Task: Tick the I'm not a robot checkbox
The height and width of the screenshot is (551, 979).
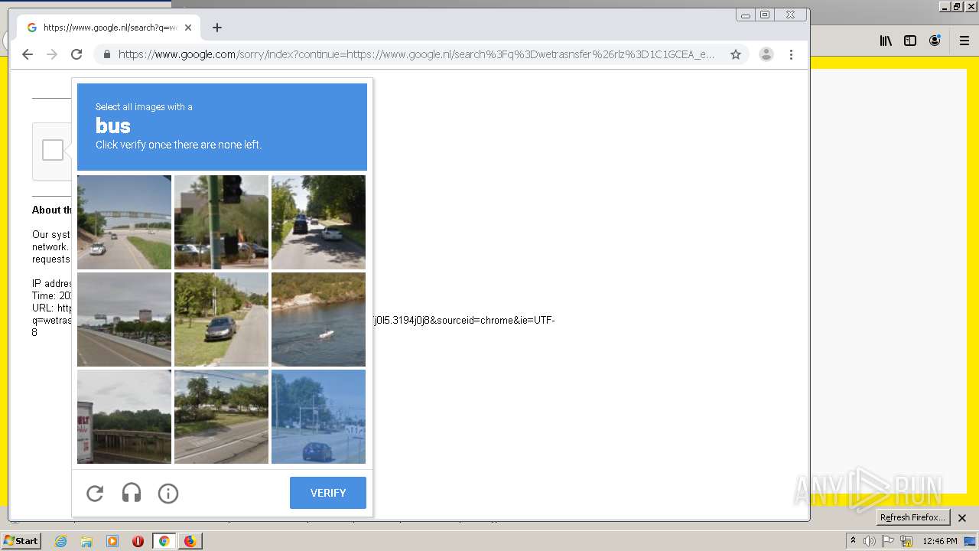Action: coord(53,150)
